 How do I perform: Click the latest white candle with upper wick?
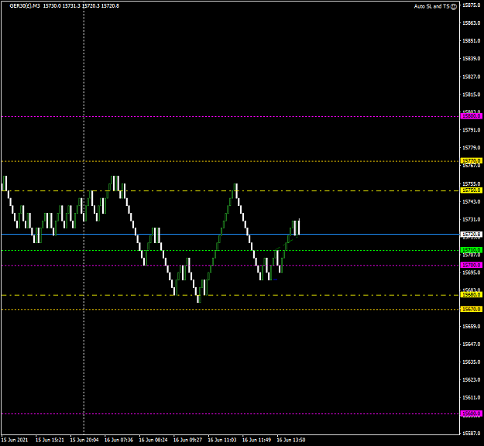pos(299,227)
